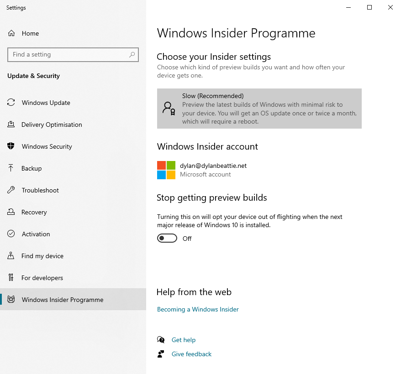Open Windows Security page
Screen dimensions: 401x374
tap(73, 146)
